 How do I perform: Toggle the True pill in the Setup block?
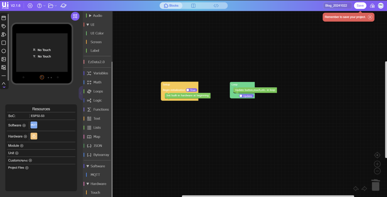click(x=191, y=90)
